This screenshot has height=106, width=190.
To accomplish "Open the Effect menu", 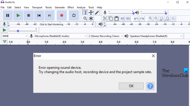I will [71, 7].
